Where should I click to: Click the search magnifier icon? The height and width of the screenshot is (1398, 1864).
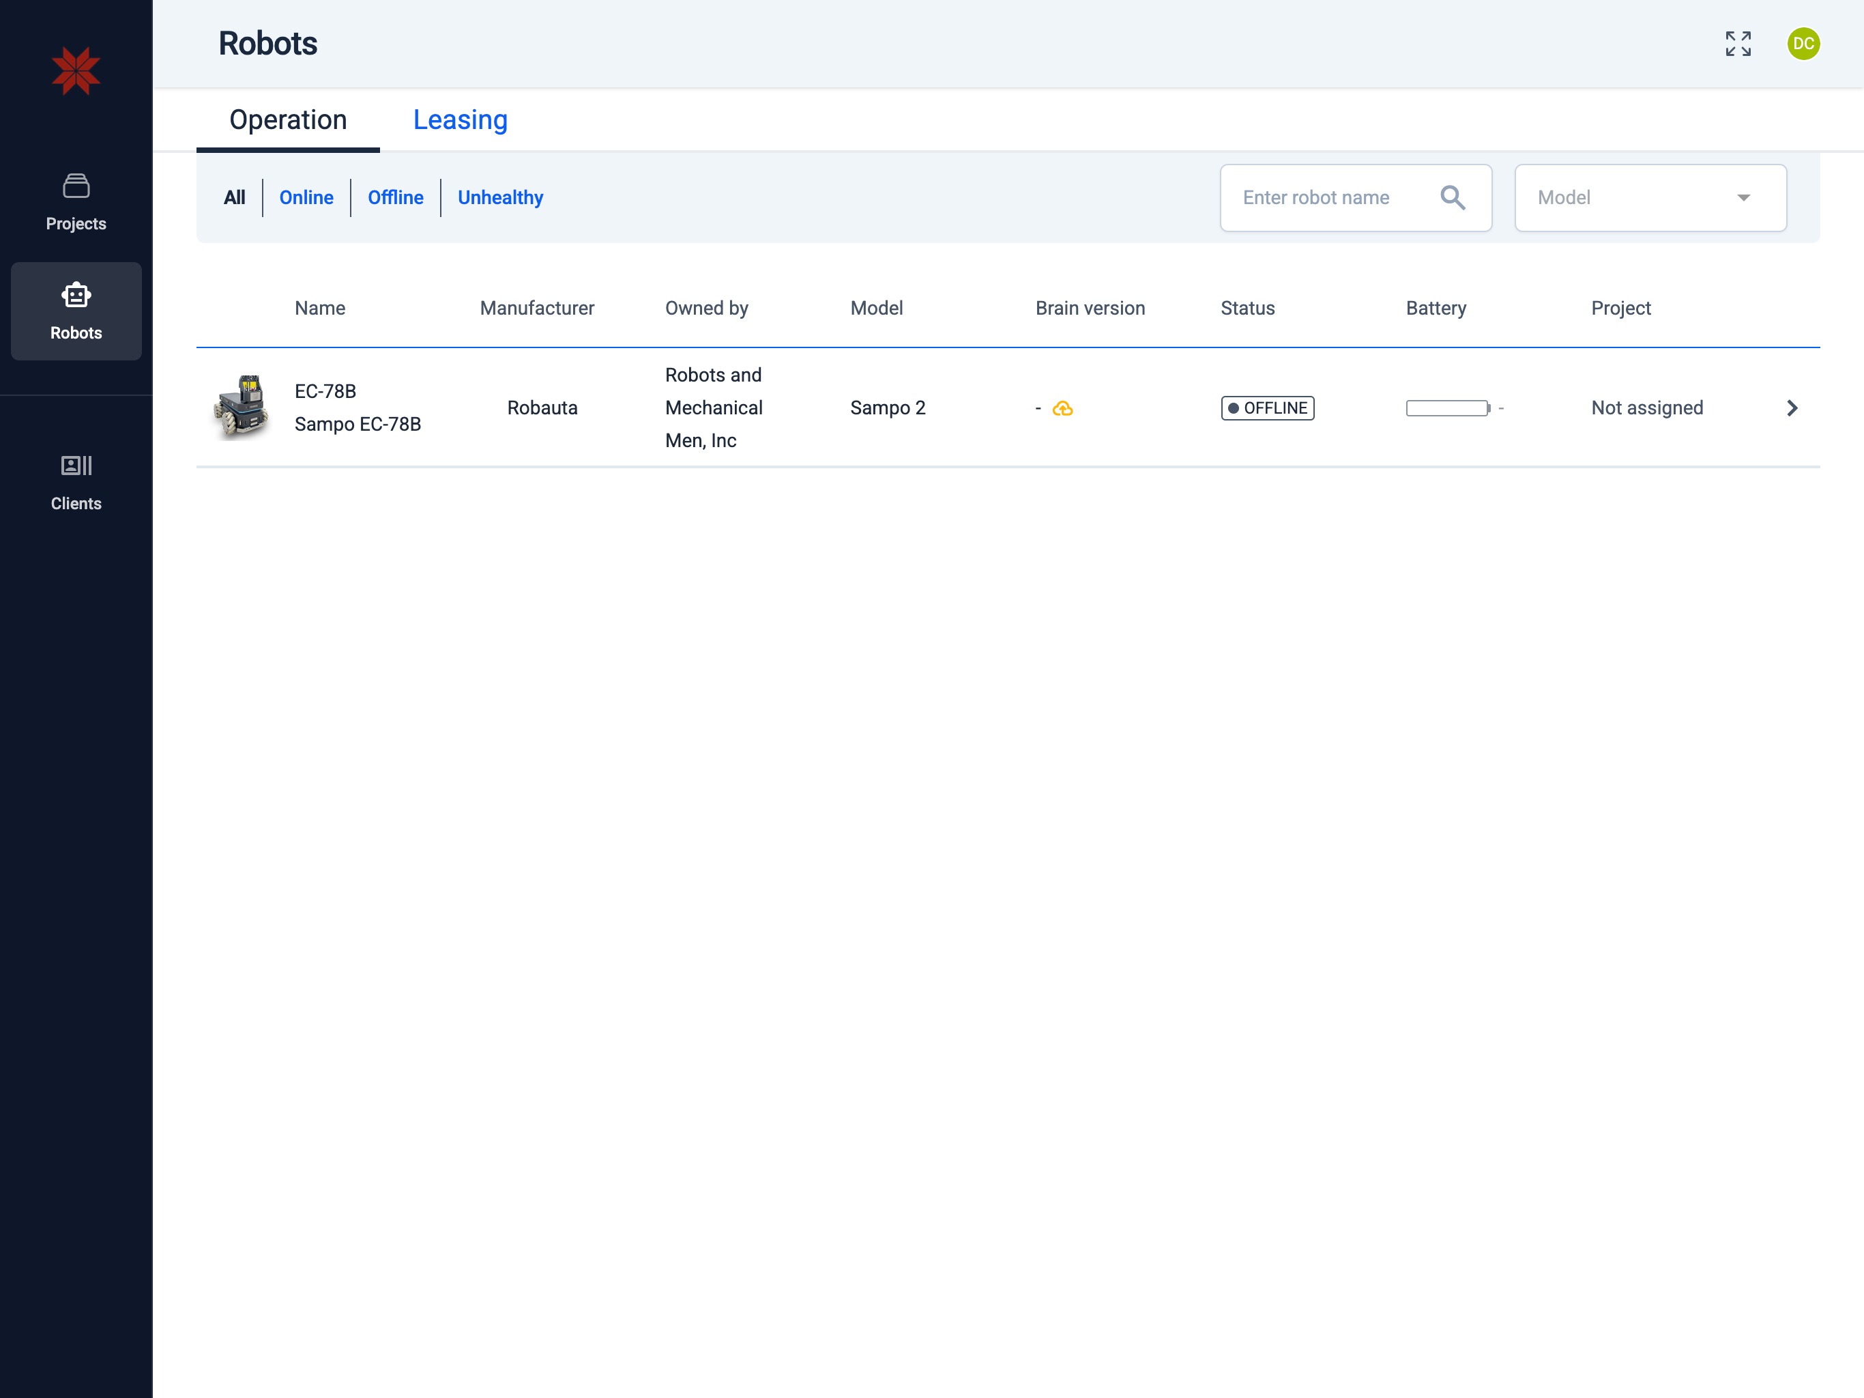click(1452, 197)
